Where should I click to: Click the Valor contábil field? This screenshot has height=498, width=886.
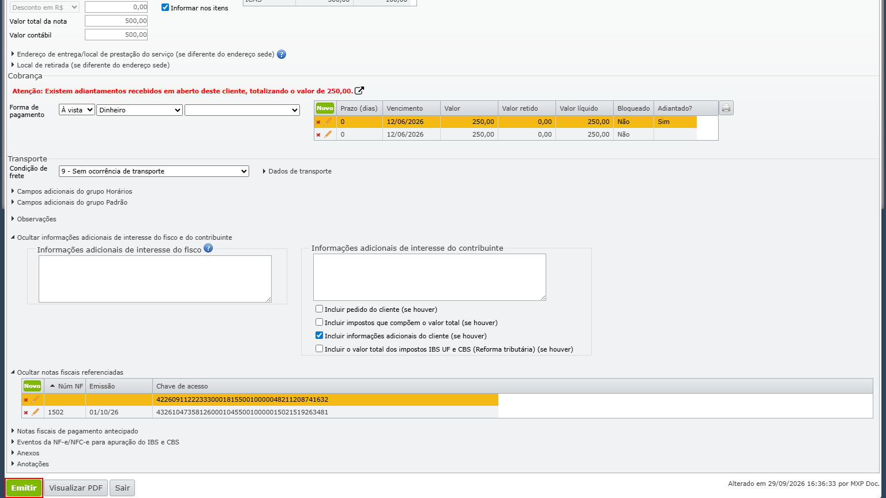[x=116, y=35]
